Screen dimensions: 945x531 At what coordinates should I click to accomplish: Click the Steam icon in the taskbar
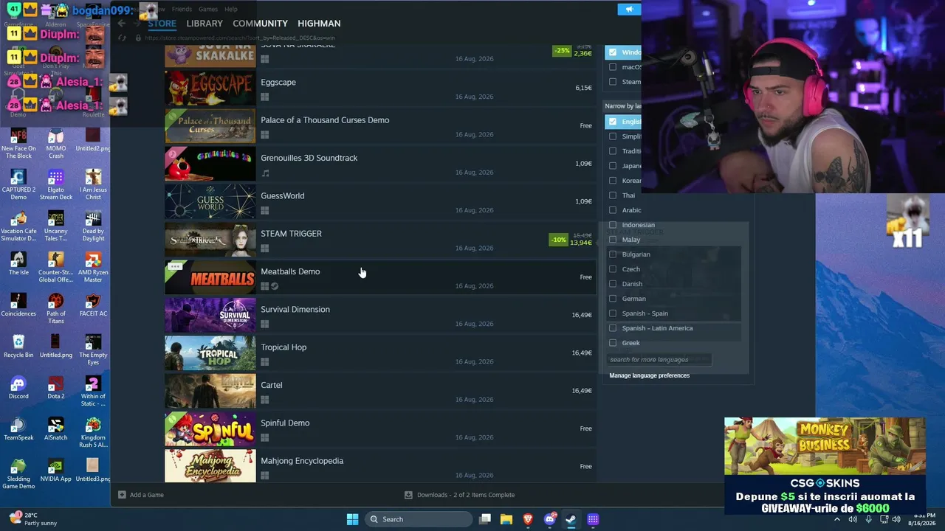(571, 519)
